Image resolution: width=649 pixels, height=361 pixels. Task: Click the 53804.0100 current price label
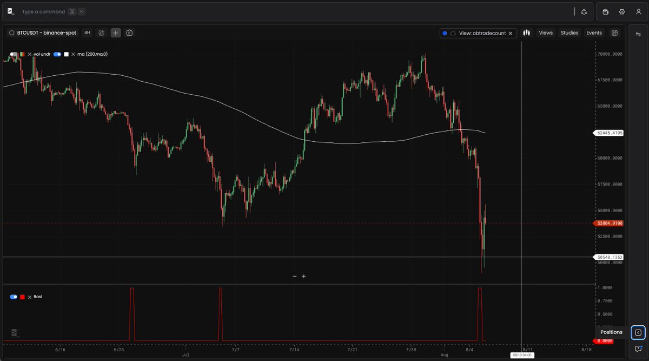point(609,223)
